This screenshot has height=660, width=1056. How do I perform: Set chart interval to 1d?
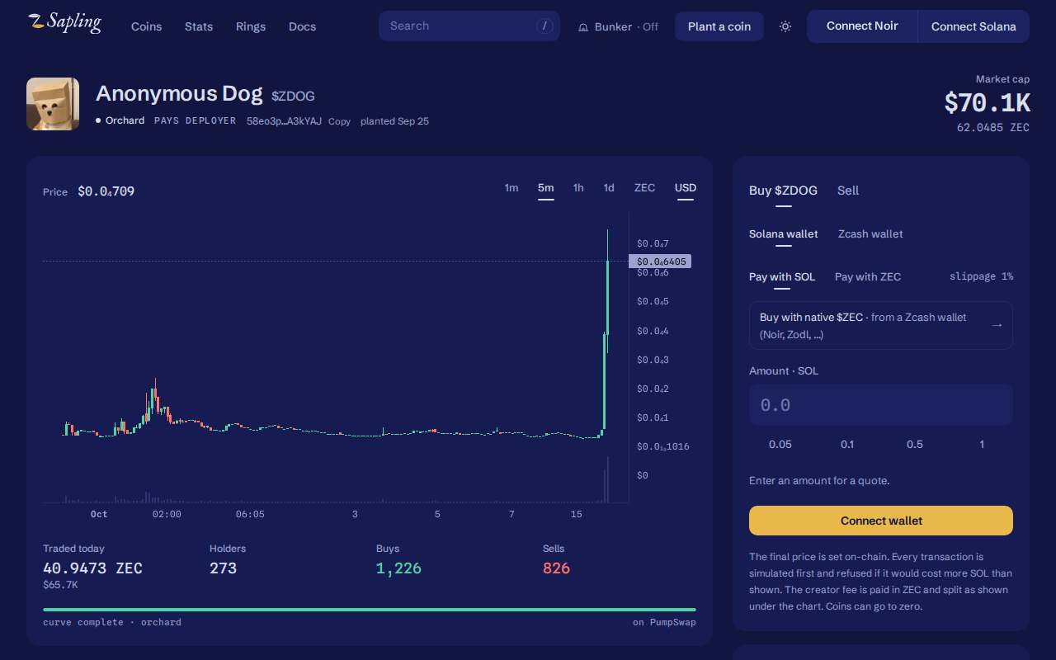[x=609, y=188]
